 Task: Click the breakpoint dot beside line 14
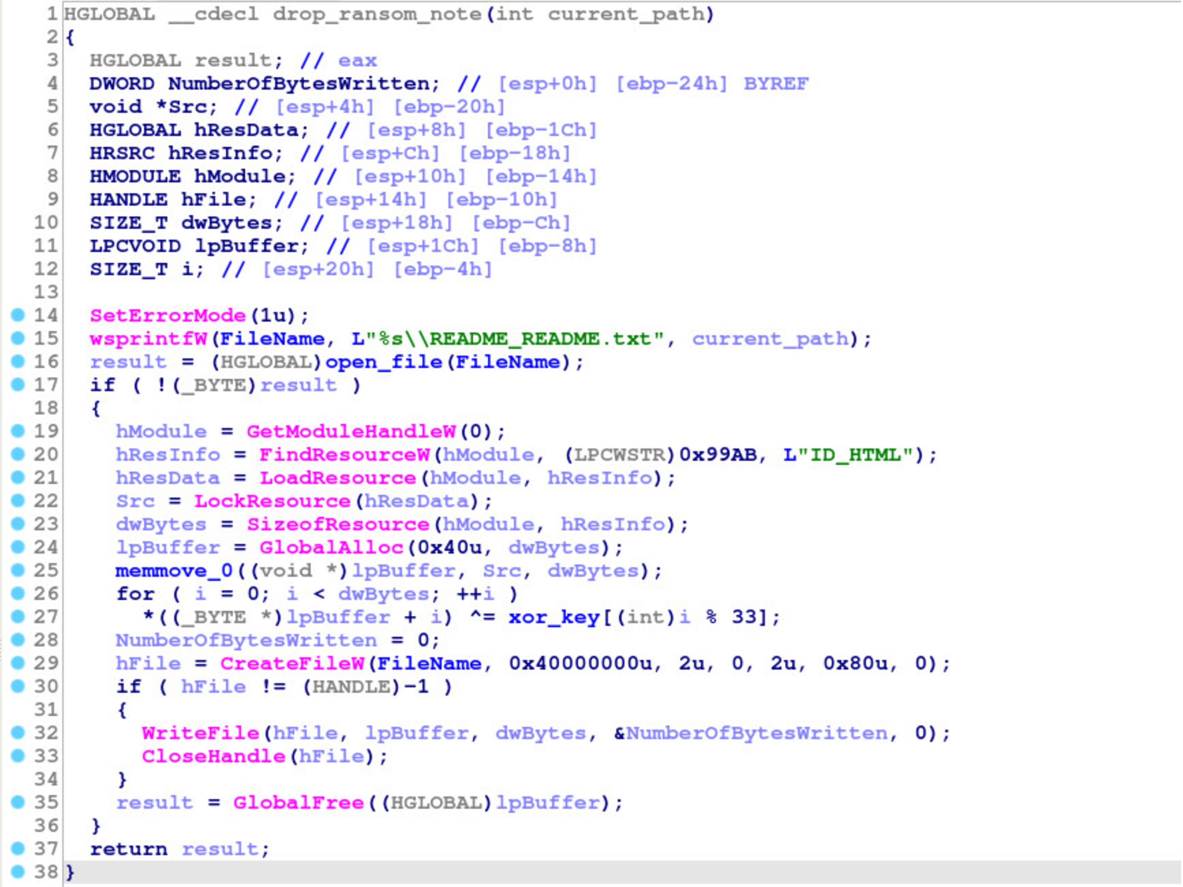18,315
